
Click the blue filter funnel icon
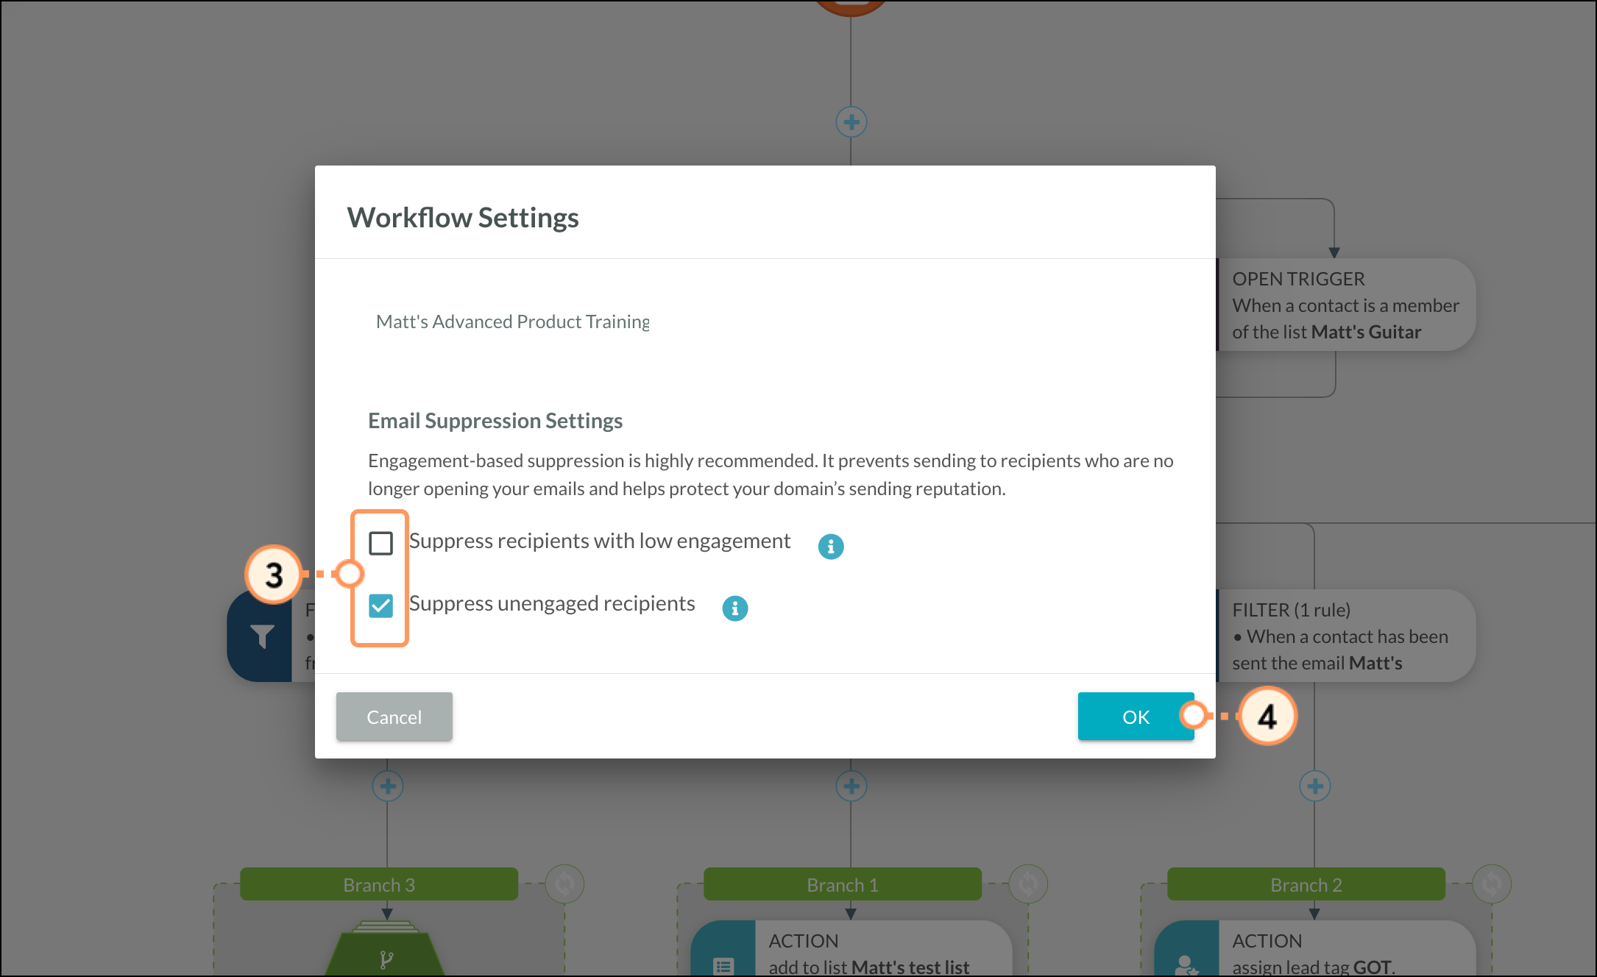(262, 636)
